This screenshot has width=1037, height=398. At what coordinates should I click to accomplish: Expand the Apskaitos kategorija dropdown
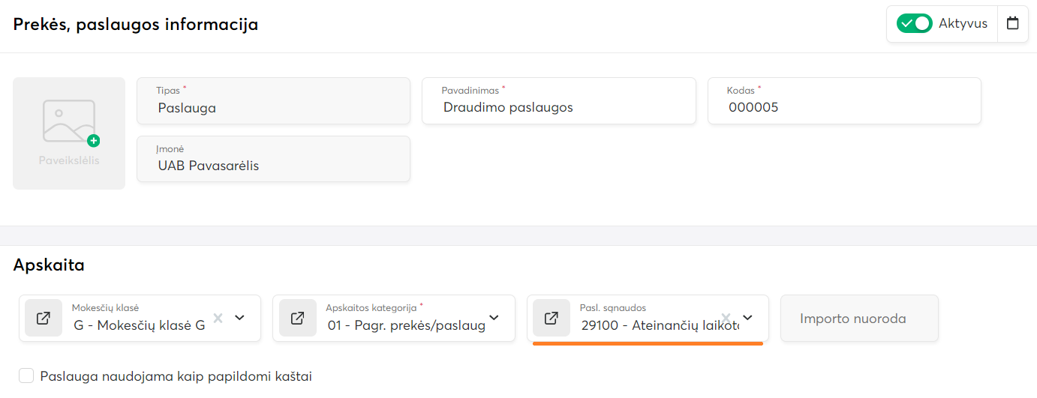pyautogui.click(x=494, y=318)
